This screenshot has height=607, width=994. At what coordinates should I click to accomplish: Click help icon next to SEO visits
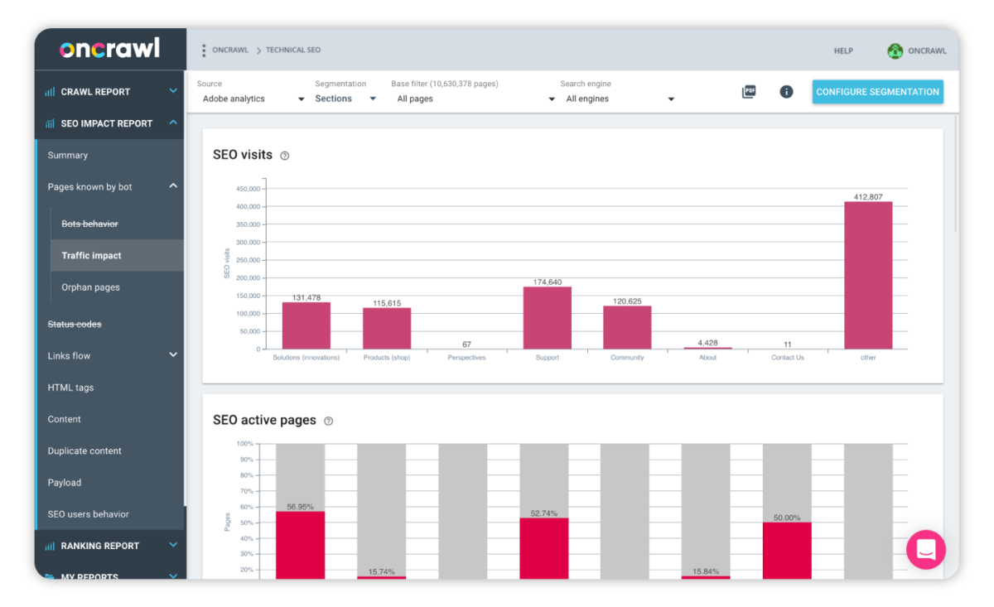(x=285, y=156)
